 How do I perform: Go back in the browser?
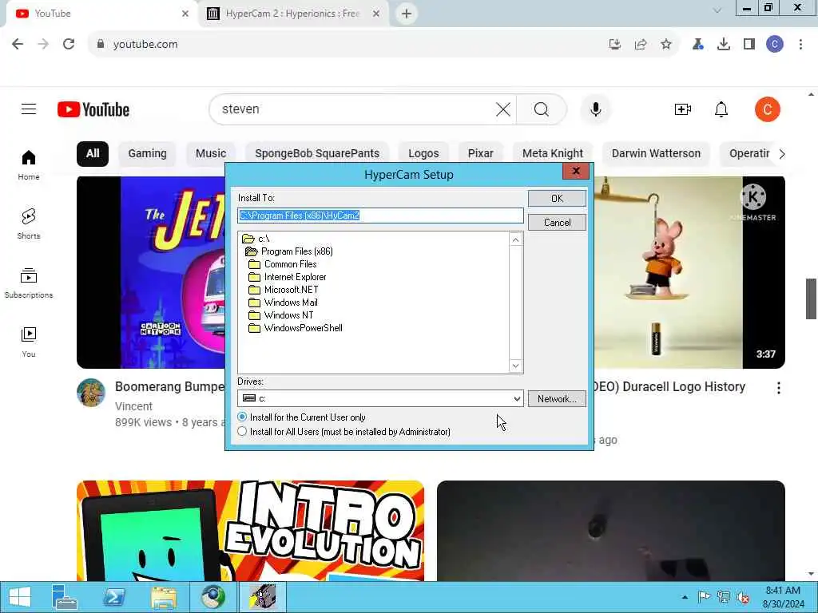[18, 45]
